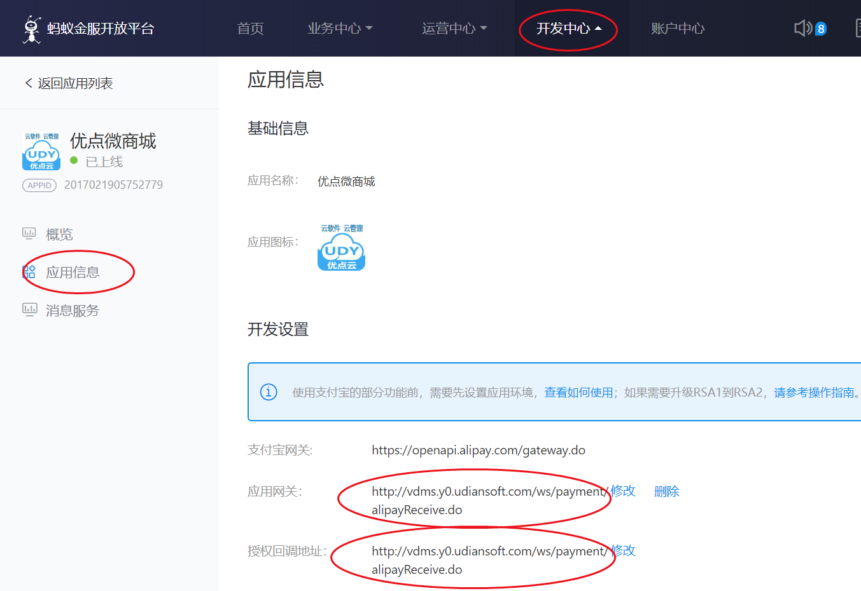The height and width of the screenshot is (591, 861).
Task: Click the 授权回调地址 URL value
Action: coord(489,560)
